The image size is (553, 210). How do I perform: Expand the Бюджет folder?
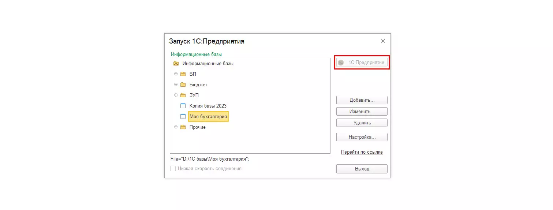176,84
